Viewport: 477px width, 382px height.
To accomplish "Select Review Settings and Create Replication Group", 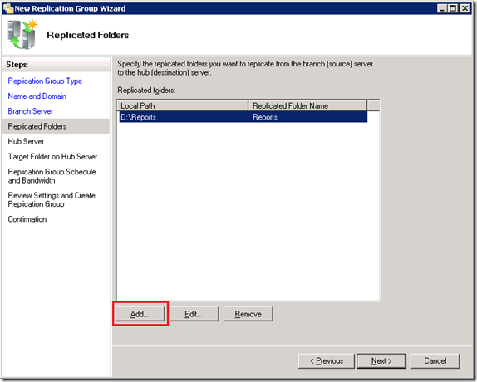I will tap(52, 199).
